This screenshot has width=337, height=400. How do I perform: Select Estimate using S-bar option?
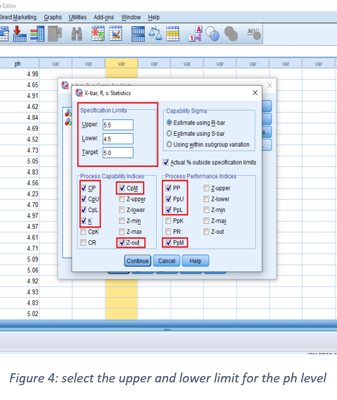coord(170,133)
